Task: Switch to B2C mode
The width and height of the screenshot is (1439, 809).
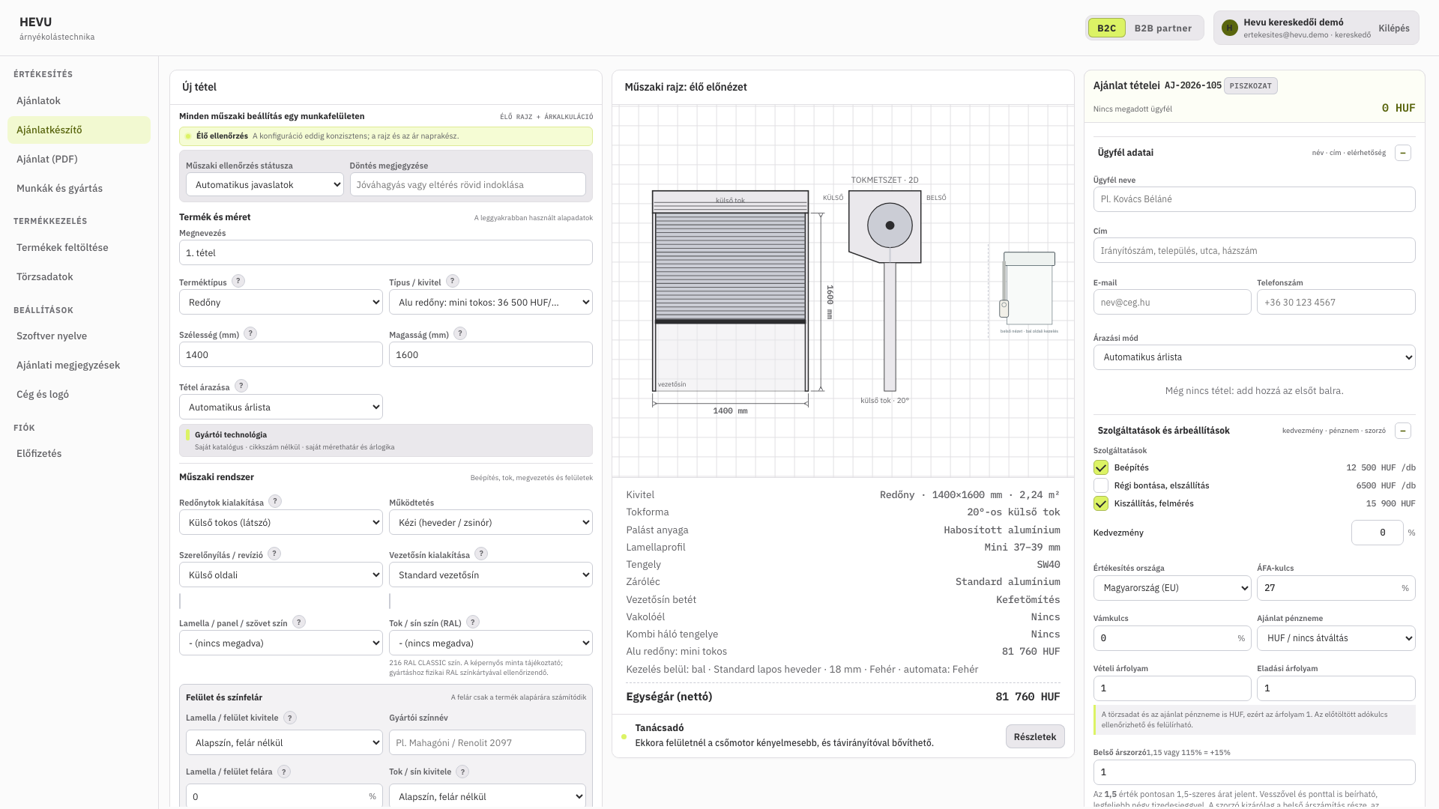Action: pos(1106,28)
